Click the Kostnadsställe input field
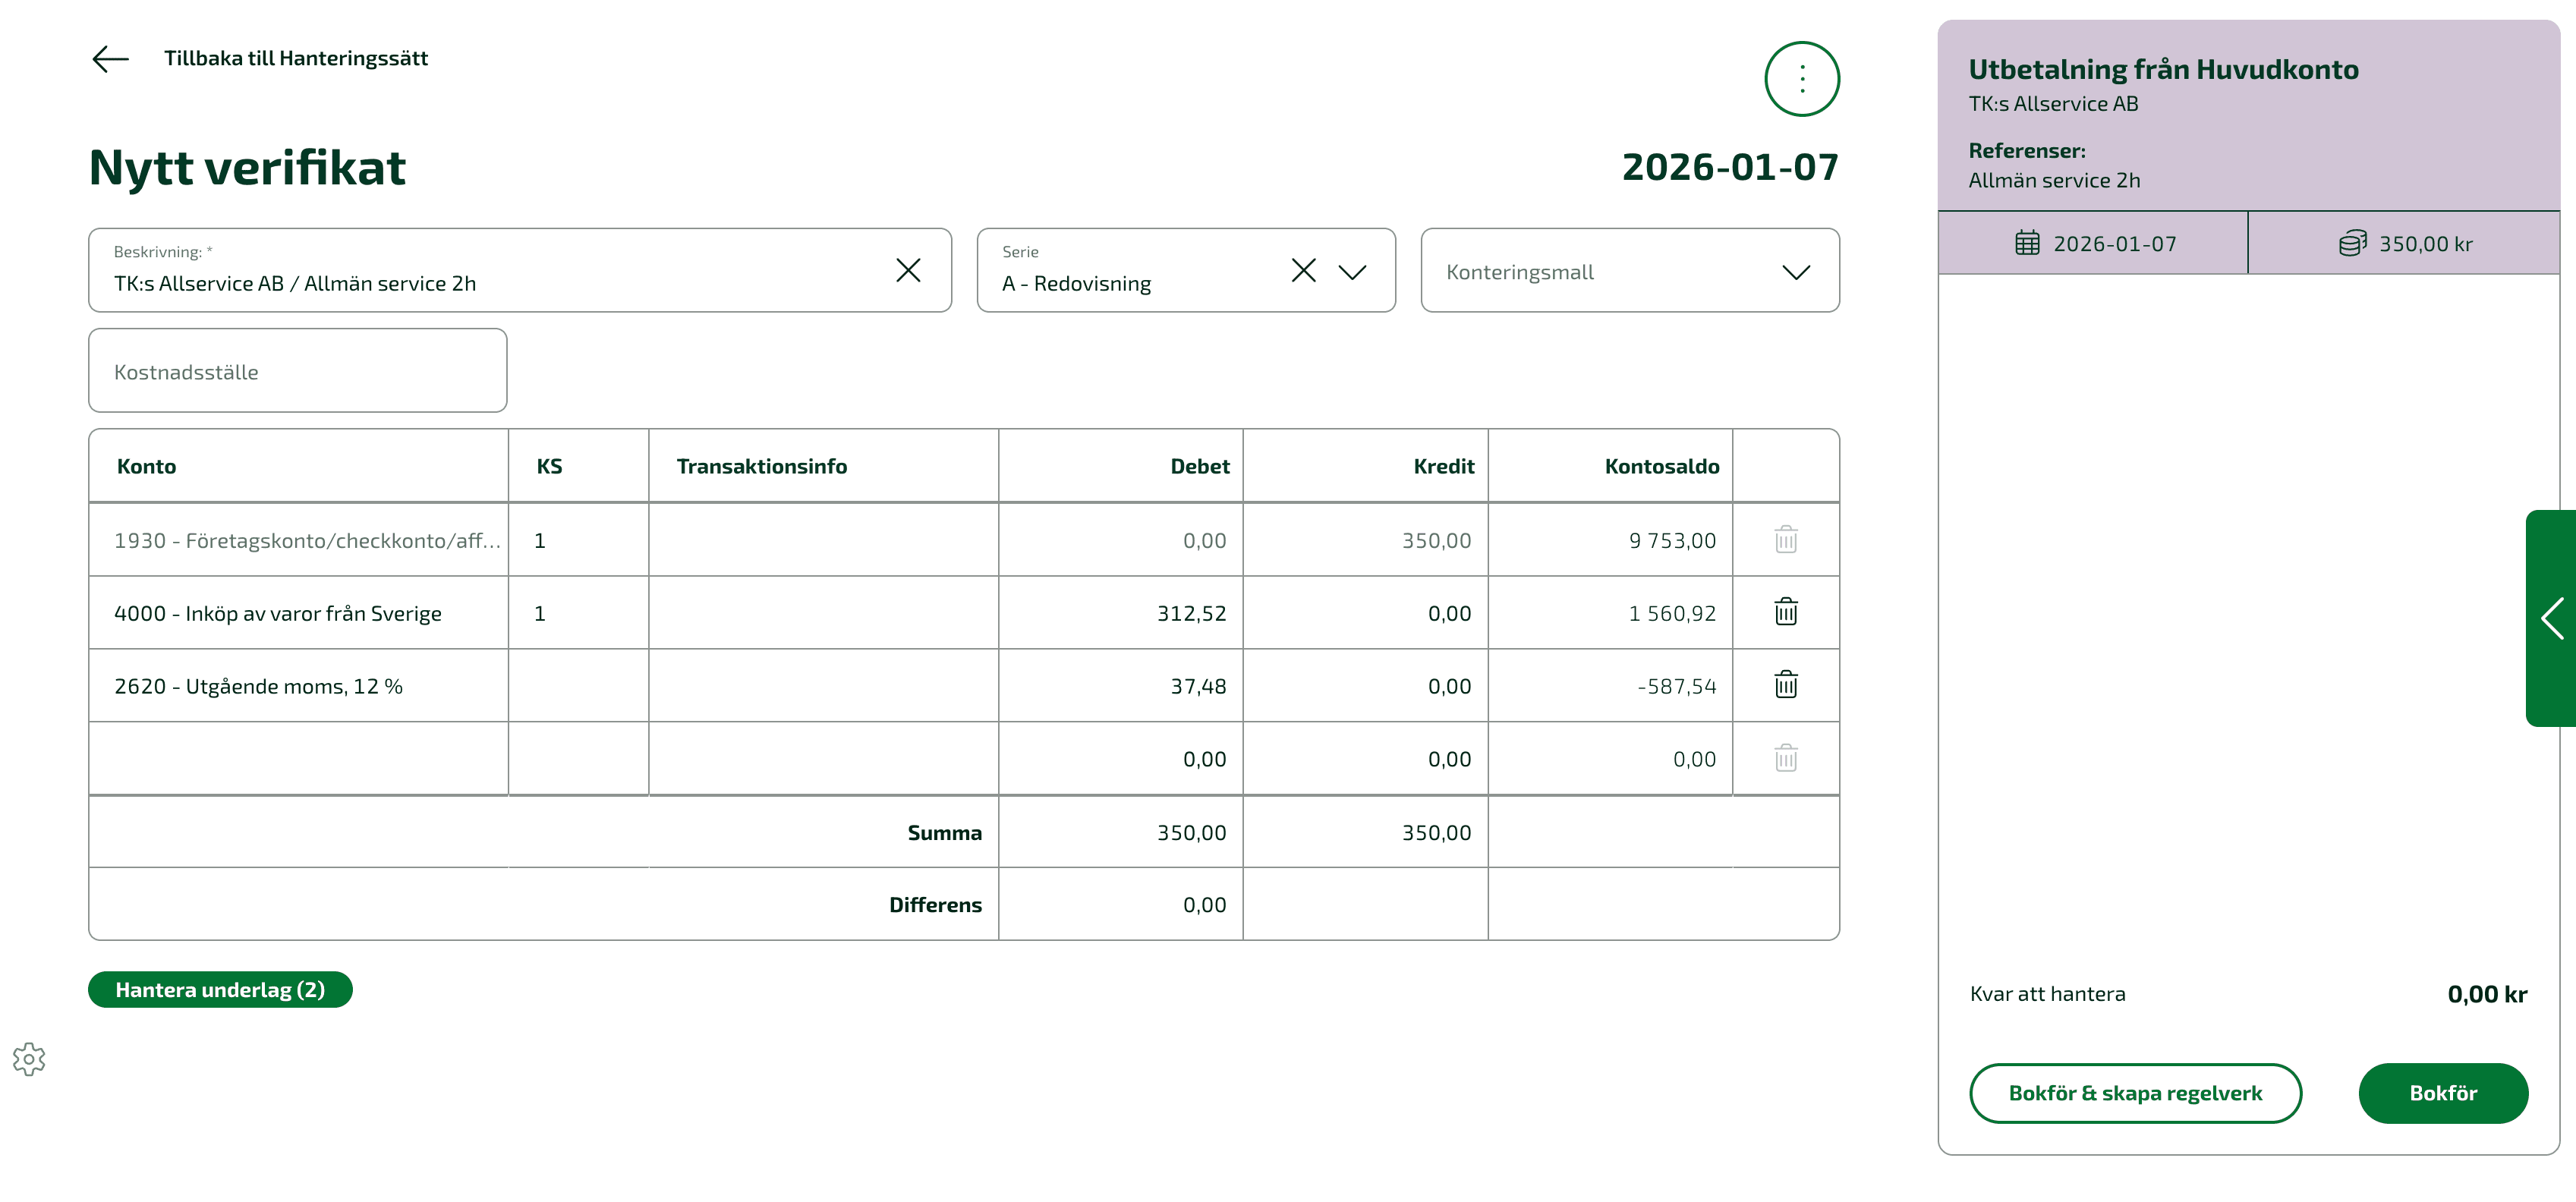2576x1202 pixels. tap(297, 370)
